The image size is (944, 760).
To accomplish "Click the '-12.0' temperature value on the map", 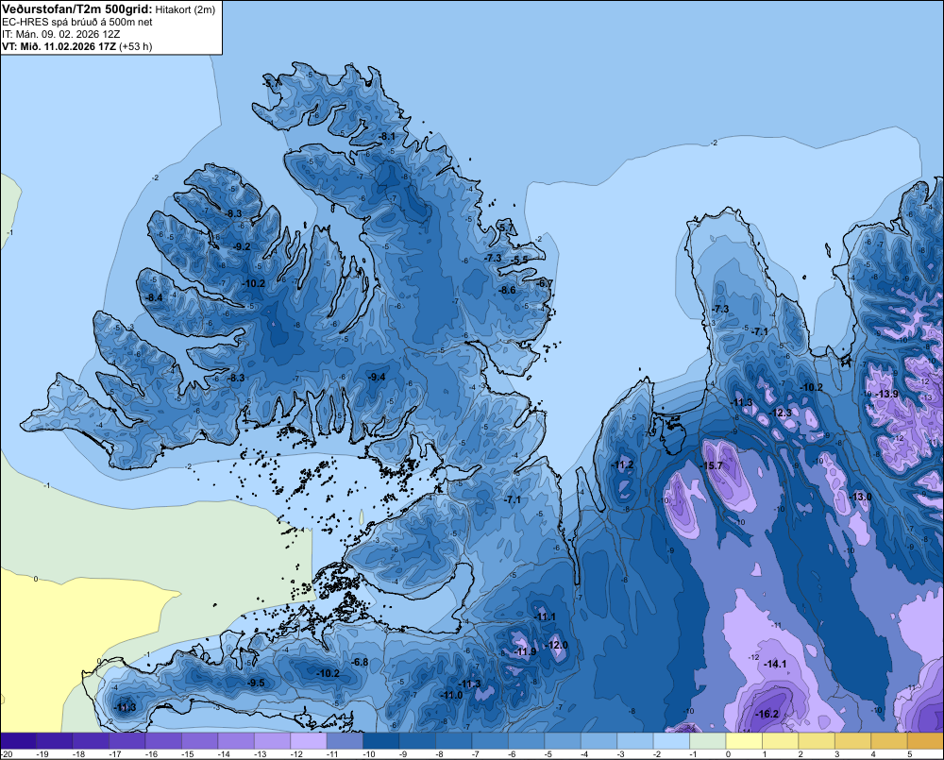I will click(557, 645).
